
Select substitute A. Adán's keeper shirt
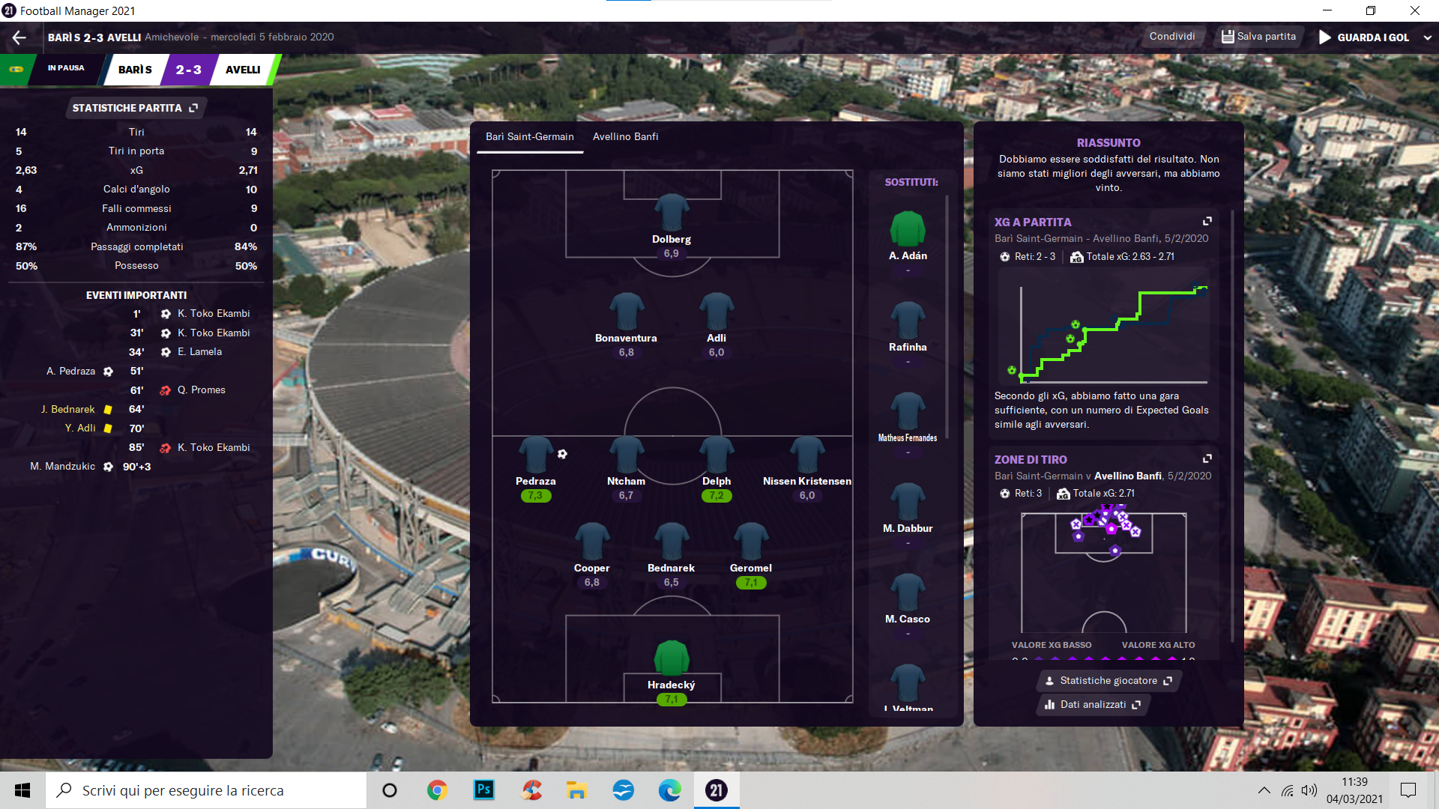tap(907, 228)
